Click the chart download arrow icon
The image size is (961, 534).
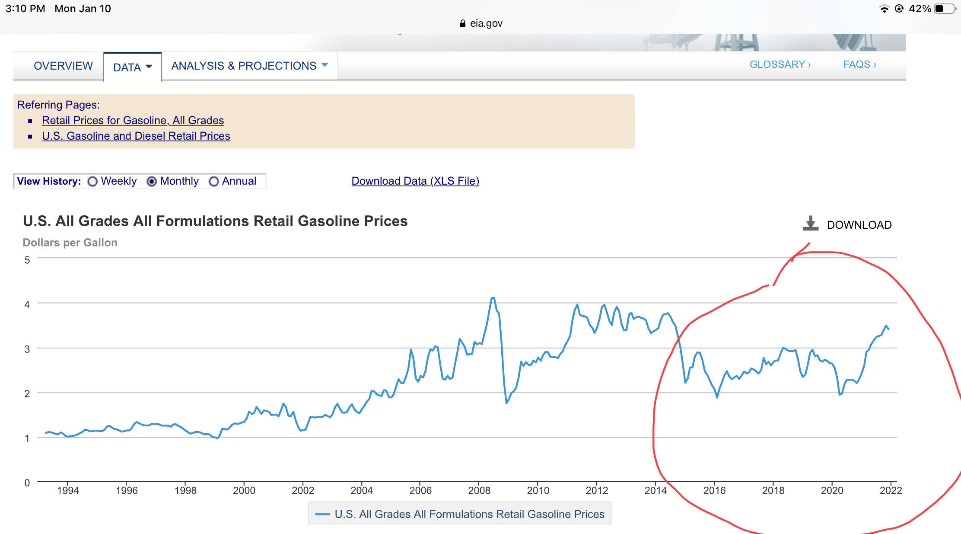(811, 224)
